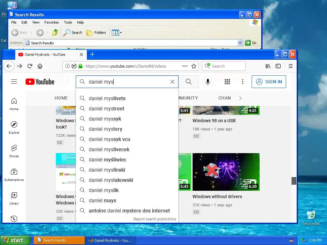Image resolution: width=327 pixels, height=245 pixels.
Task: Click the Firefox back arrow button
Action: click(9, 66)
